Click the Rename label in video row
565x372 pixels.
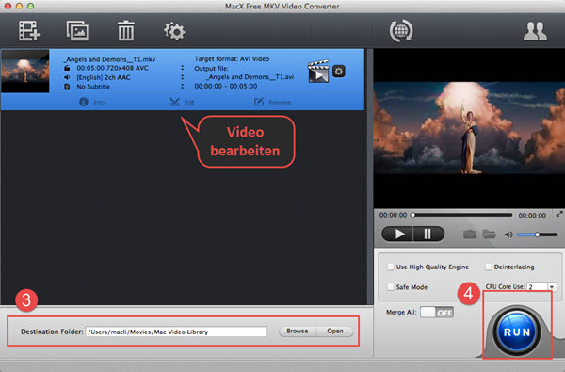click(280, 103)
